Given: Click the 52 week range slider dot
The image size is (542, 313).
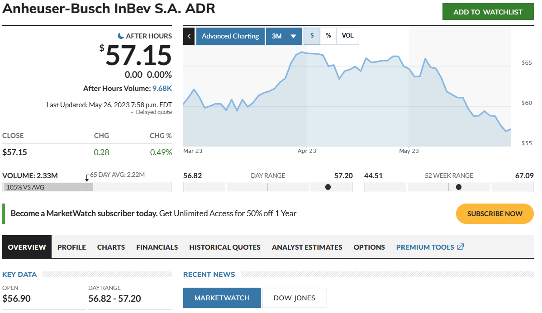Looking at the screenshot, I should tap(459, 187).
